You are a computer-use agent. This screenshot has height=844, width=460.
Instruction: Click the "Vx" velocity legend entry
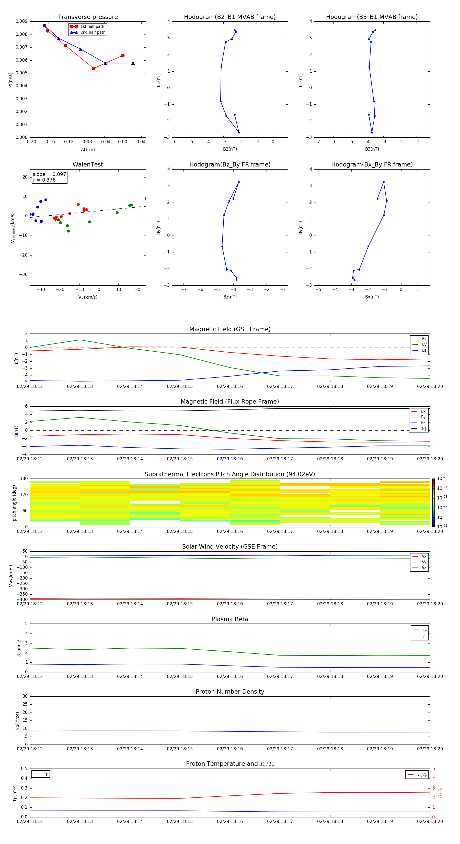click(419, 556)
